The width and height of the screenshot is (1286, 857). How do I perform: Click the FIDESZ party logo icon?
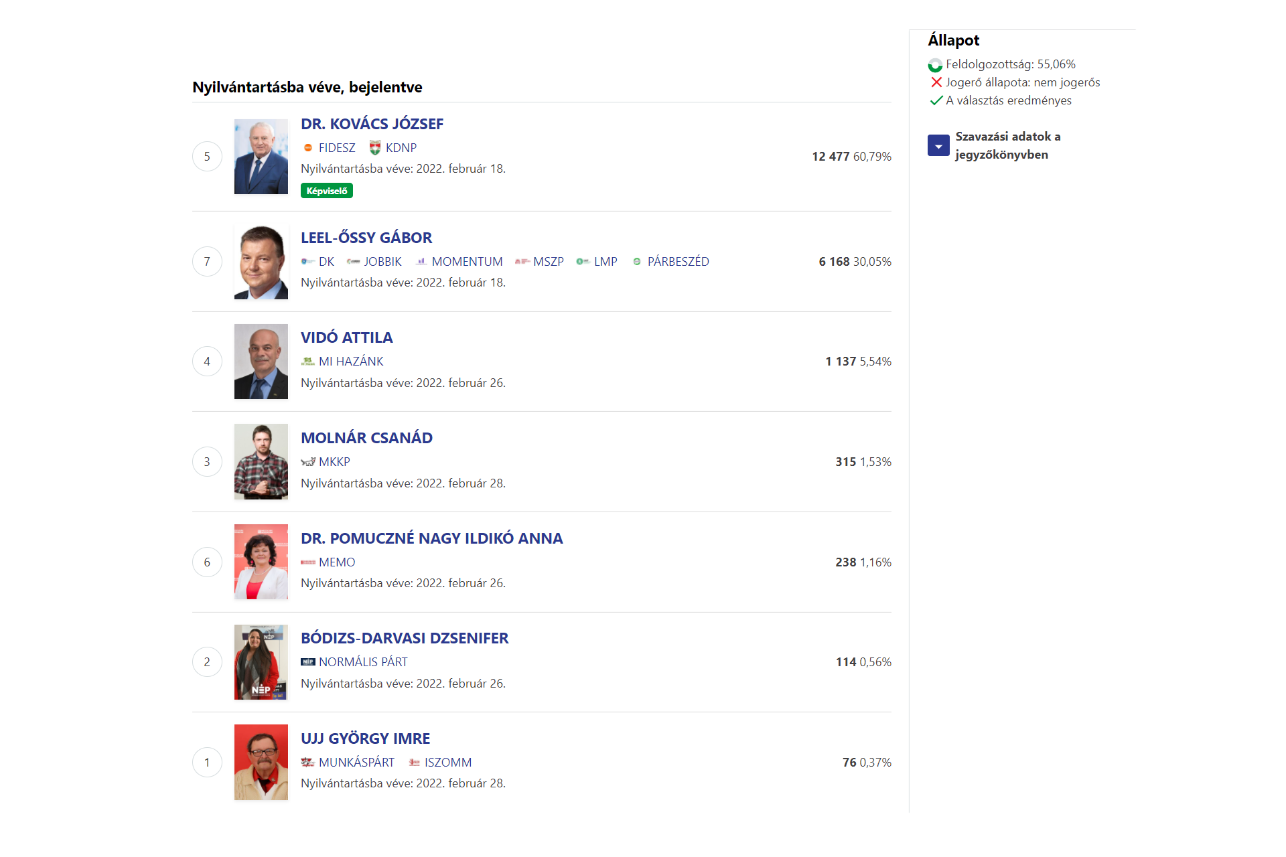[308, 148]
